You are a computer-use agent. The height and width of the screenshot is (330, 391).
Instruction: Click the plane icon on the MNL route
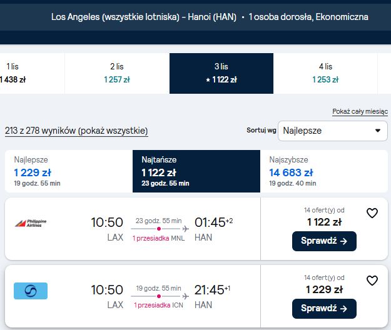pos(186,229)
